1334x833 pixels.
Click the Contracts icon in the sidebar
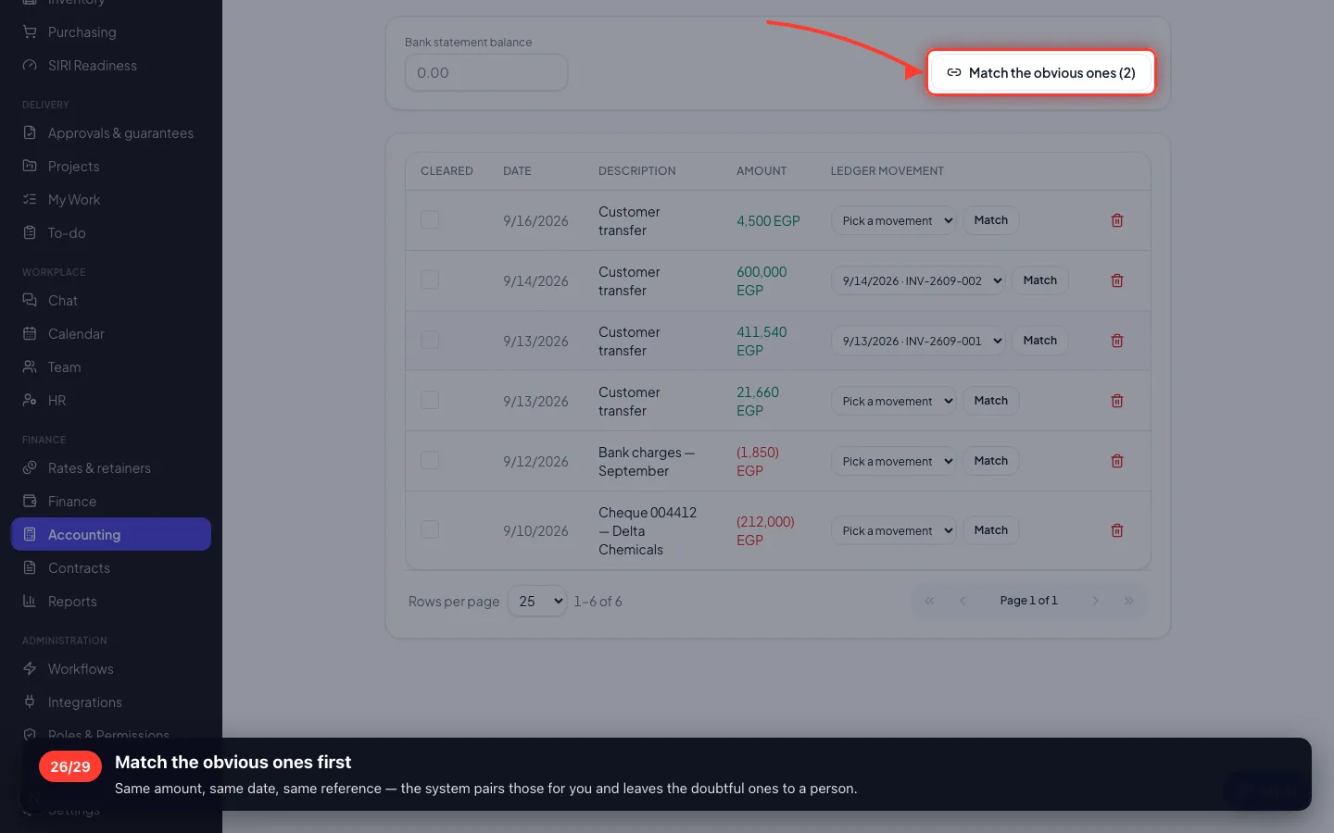click(30, 567)
